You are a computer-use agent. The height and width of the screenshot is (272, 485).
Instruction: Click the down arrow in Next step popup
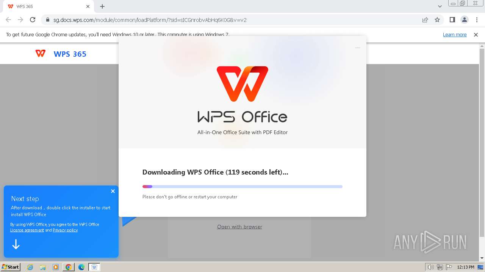click(x=16, y=244)
